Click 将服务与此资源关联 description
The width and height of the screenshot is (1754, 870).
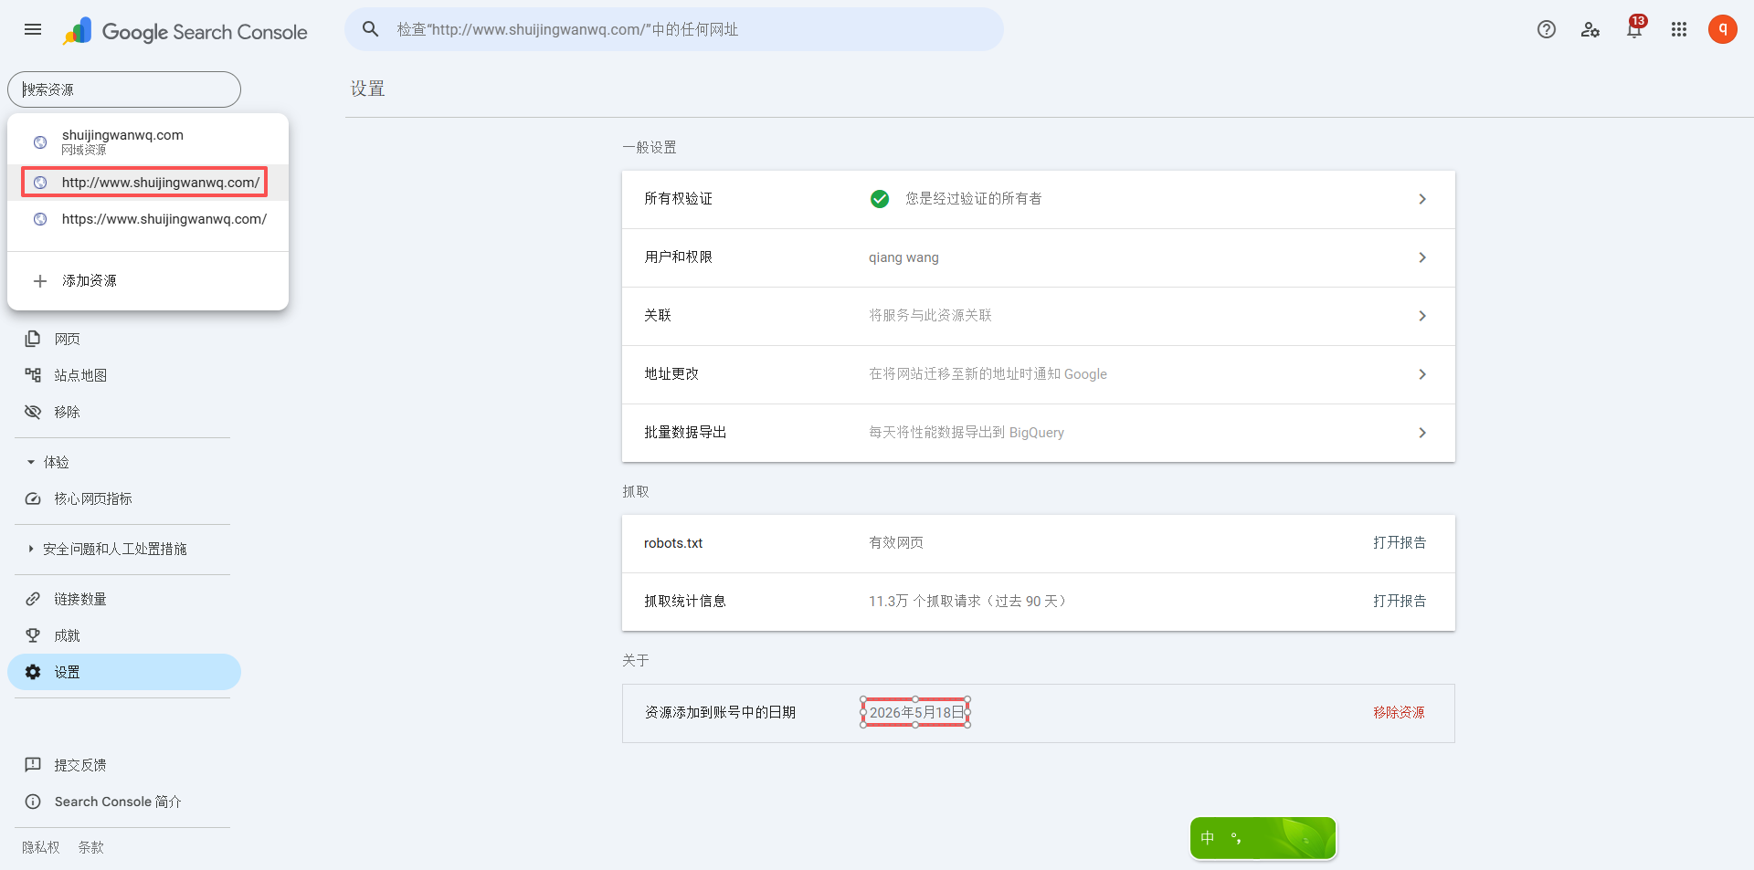[930, 316]
